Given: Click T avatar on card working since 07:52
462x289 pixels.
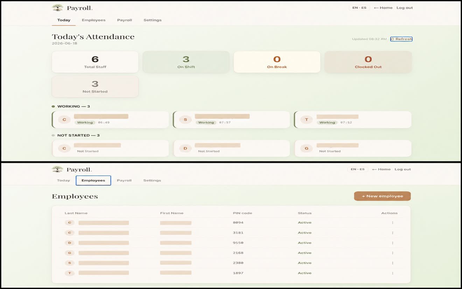Looking at the screenshot, I should click(307, 120).
